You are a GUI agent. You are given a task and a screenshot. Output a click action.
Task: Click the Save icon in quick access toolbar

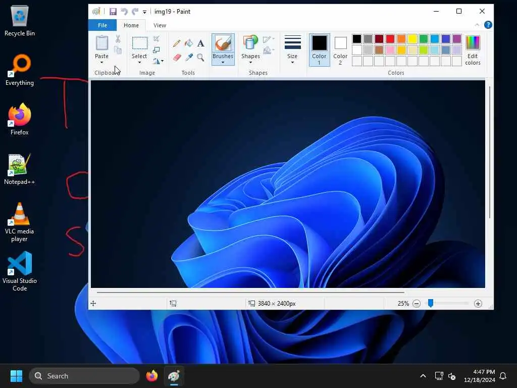coord(113,12)
